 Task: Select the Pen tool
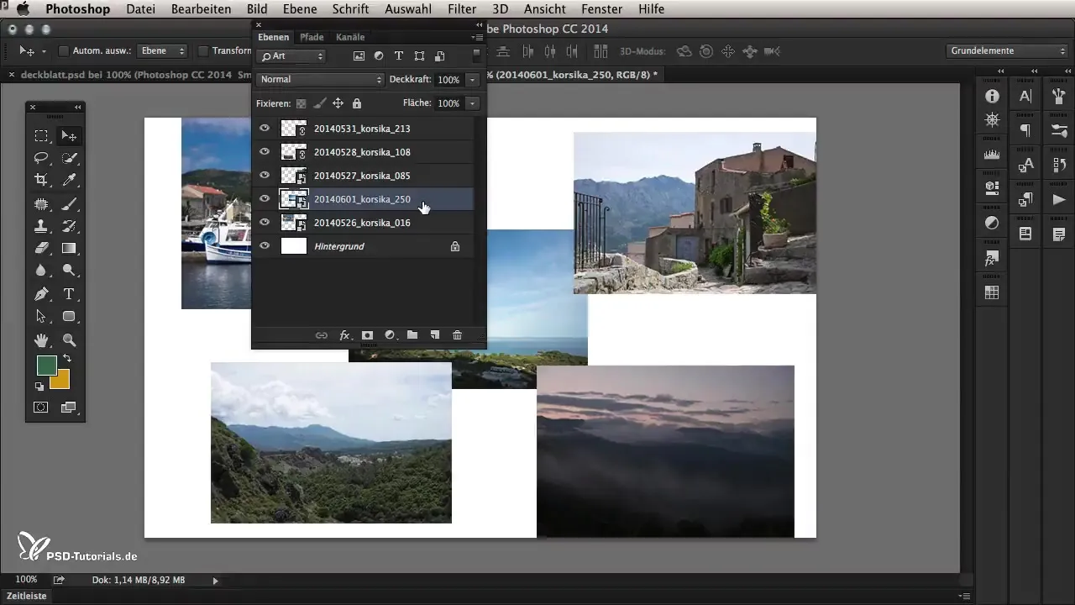[x=40, y=294]
